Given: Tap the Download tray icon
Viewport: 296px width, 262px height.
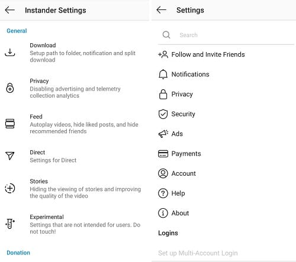Looking at the screenshot, I should click(x=10, y=53).
